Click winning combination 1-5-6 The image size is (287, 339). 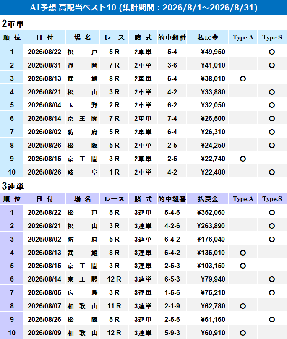pyautogui.click(x=172, y=292)
